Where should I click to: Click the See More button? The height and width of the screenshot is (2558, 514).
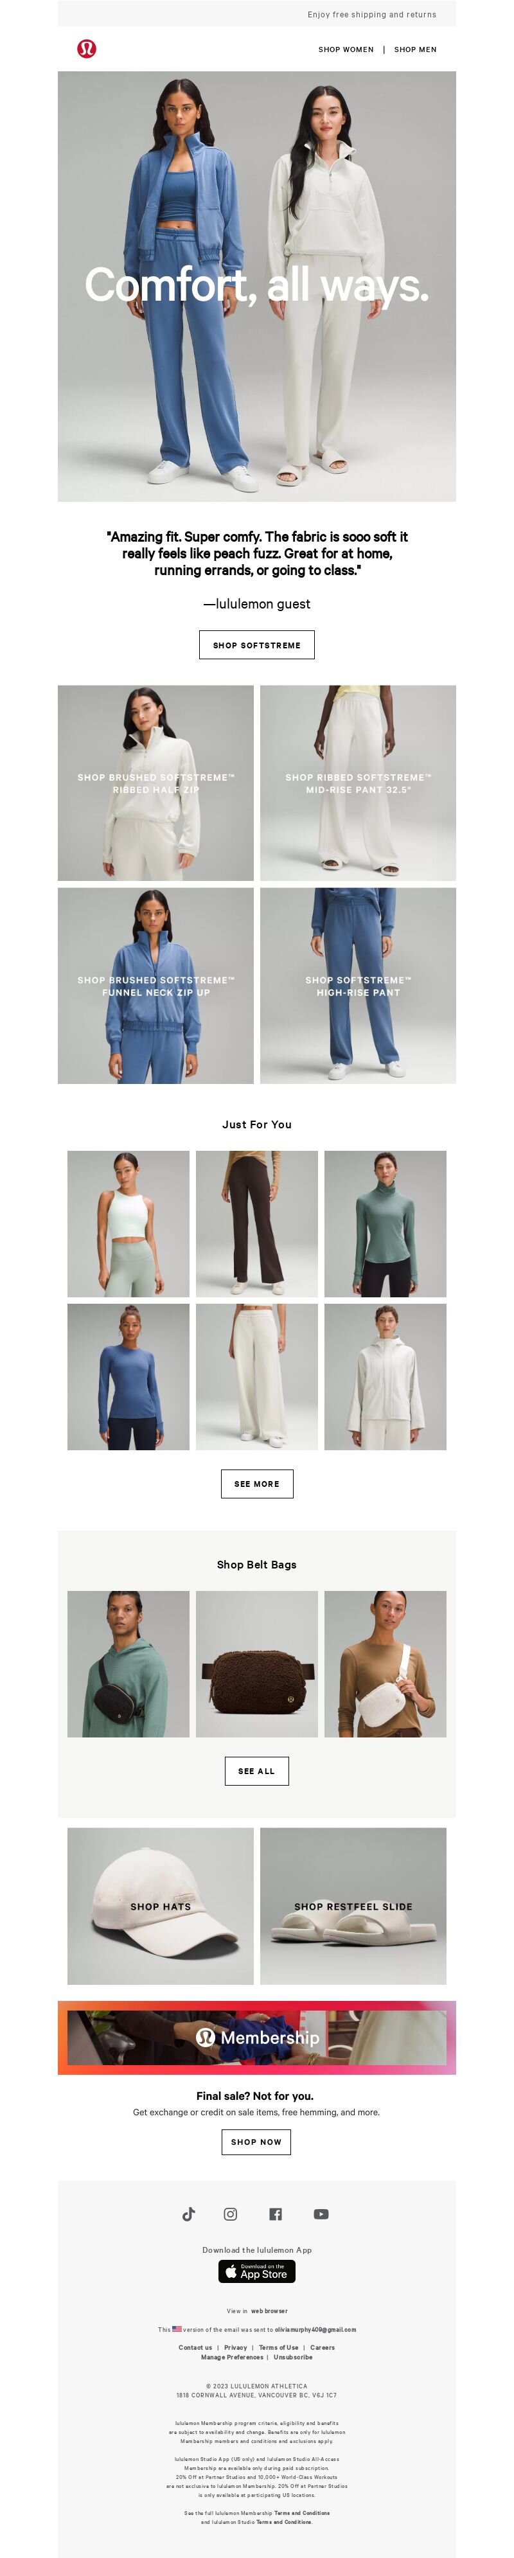coord(257,1484)
